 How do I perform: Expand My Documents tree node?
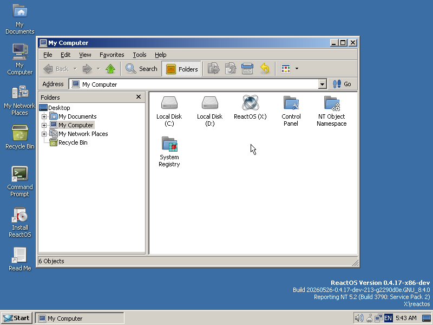click(x=44, y=116)
